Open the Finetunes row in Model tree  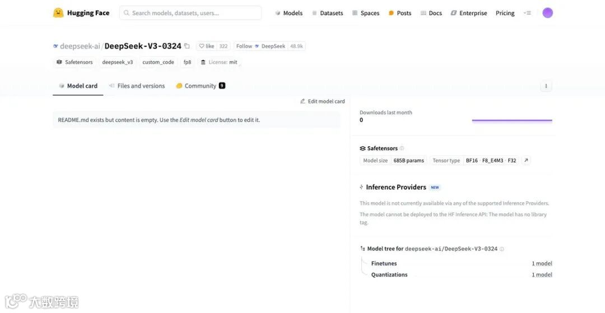click(x=462, y=264)
